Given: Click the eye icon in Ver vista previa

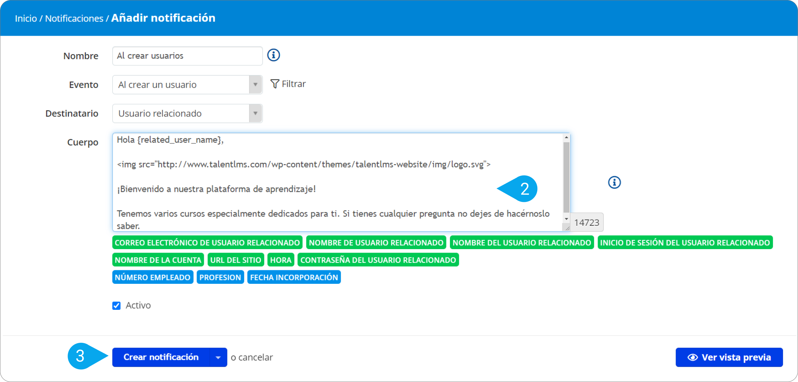Looking at the screenshot, I should (x=692, y=357).
